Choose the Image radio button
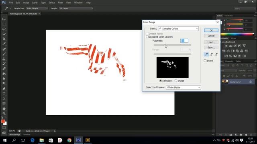 coord(176,81)
